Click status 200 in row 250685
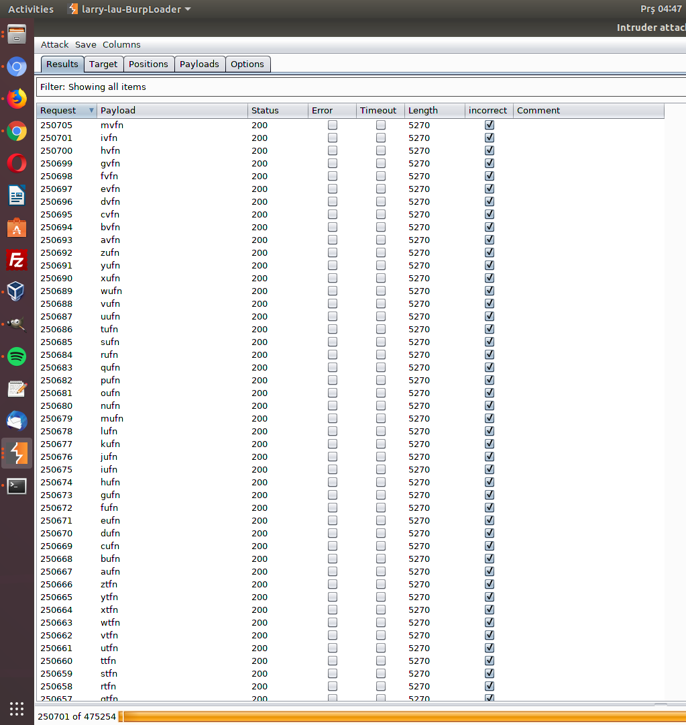The width and height of the screenshot is (686, 725). [x=260, y=342]
